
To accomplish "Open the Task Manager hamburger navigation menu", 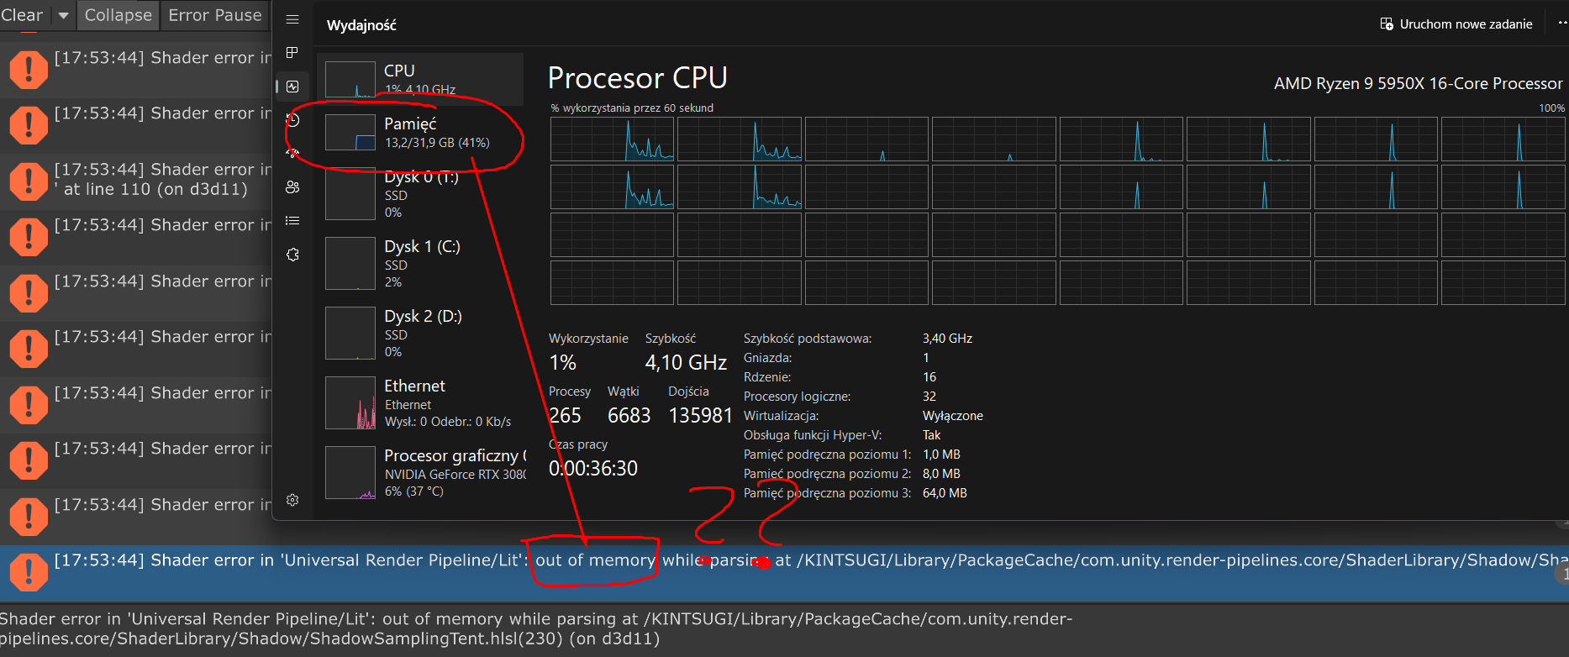I will [292, 19].
